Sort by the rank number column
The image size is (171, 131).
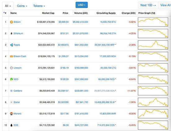[5, 13]
